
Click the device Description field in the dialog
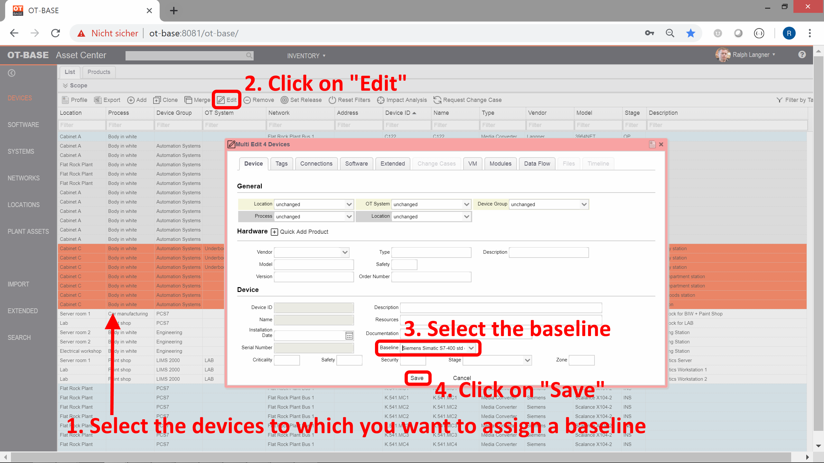pos(501,308)
